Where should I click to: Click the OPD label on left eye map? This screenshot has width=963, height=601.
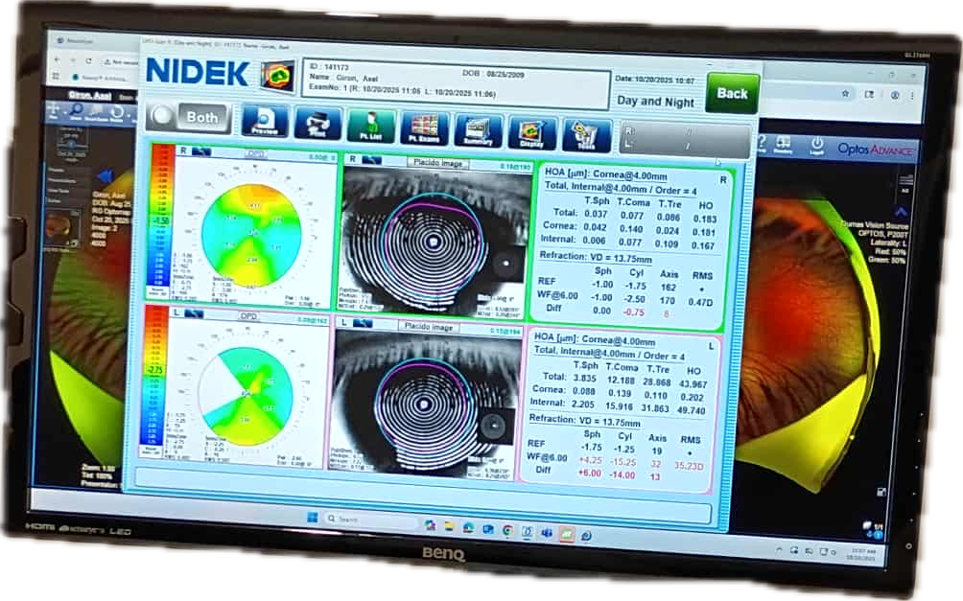(x=248, y=316)
